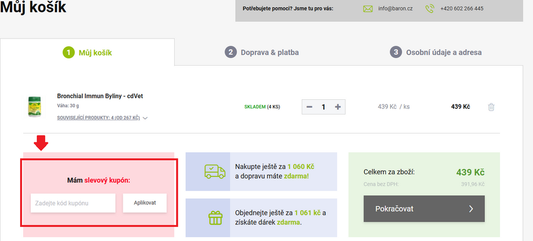Click the Pokračovat button
The image size is (533, 241).
(423, 209)
